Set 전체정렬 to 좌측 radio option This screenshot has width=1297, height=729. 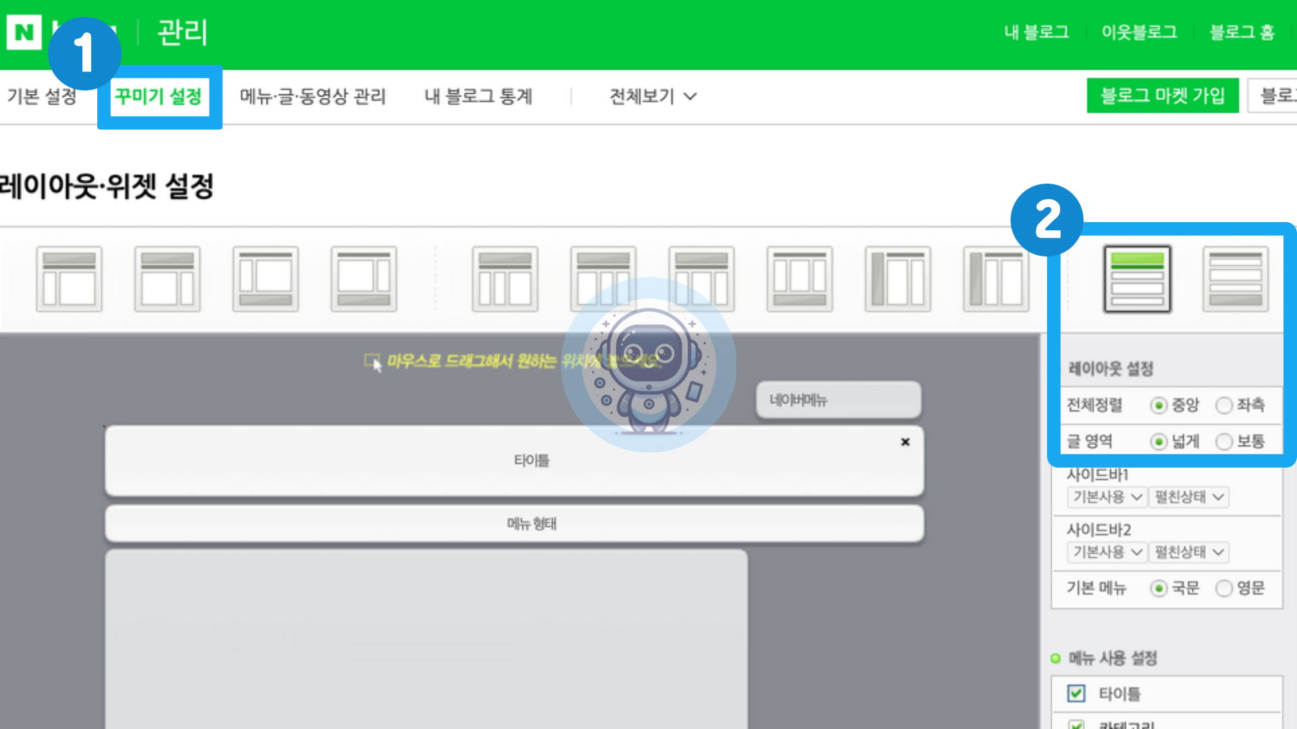point(1224,405)
